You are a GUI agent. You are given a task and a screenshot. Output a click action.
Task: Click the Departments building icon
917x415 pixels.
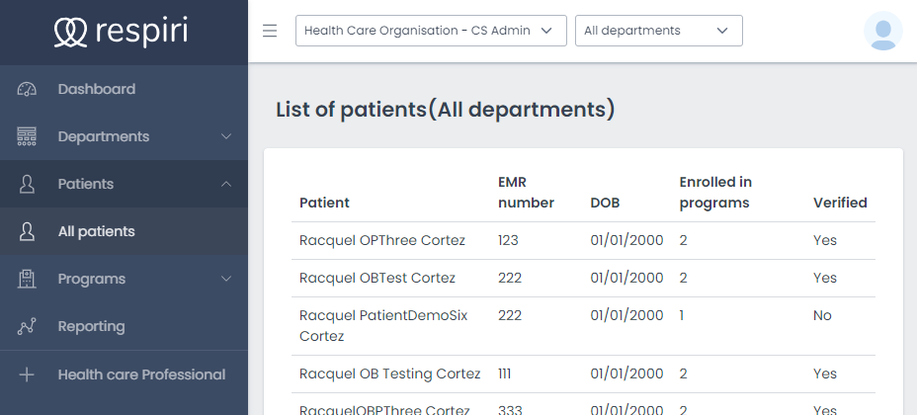(x=28, y=136)
